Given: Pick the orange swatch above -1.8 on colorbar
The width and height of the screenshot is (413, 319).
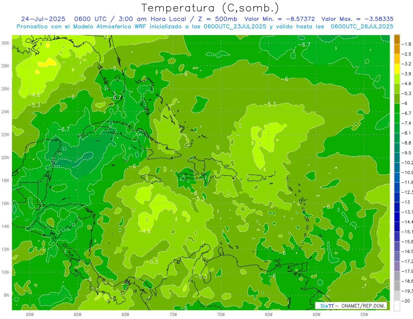Looking at the screenshot, I should click(397, 39).
